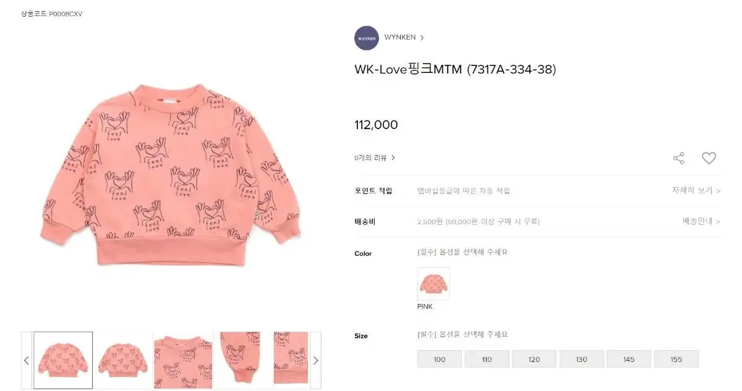742x391 pixels.
Task: Select the first sweatshirt thumbnail
Action: pyautogui.click(x=63, y=360)
